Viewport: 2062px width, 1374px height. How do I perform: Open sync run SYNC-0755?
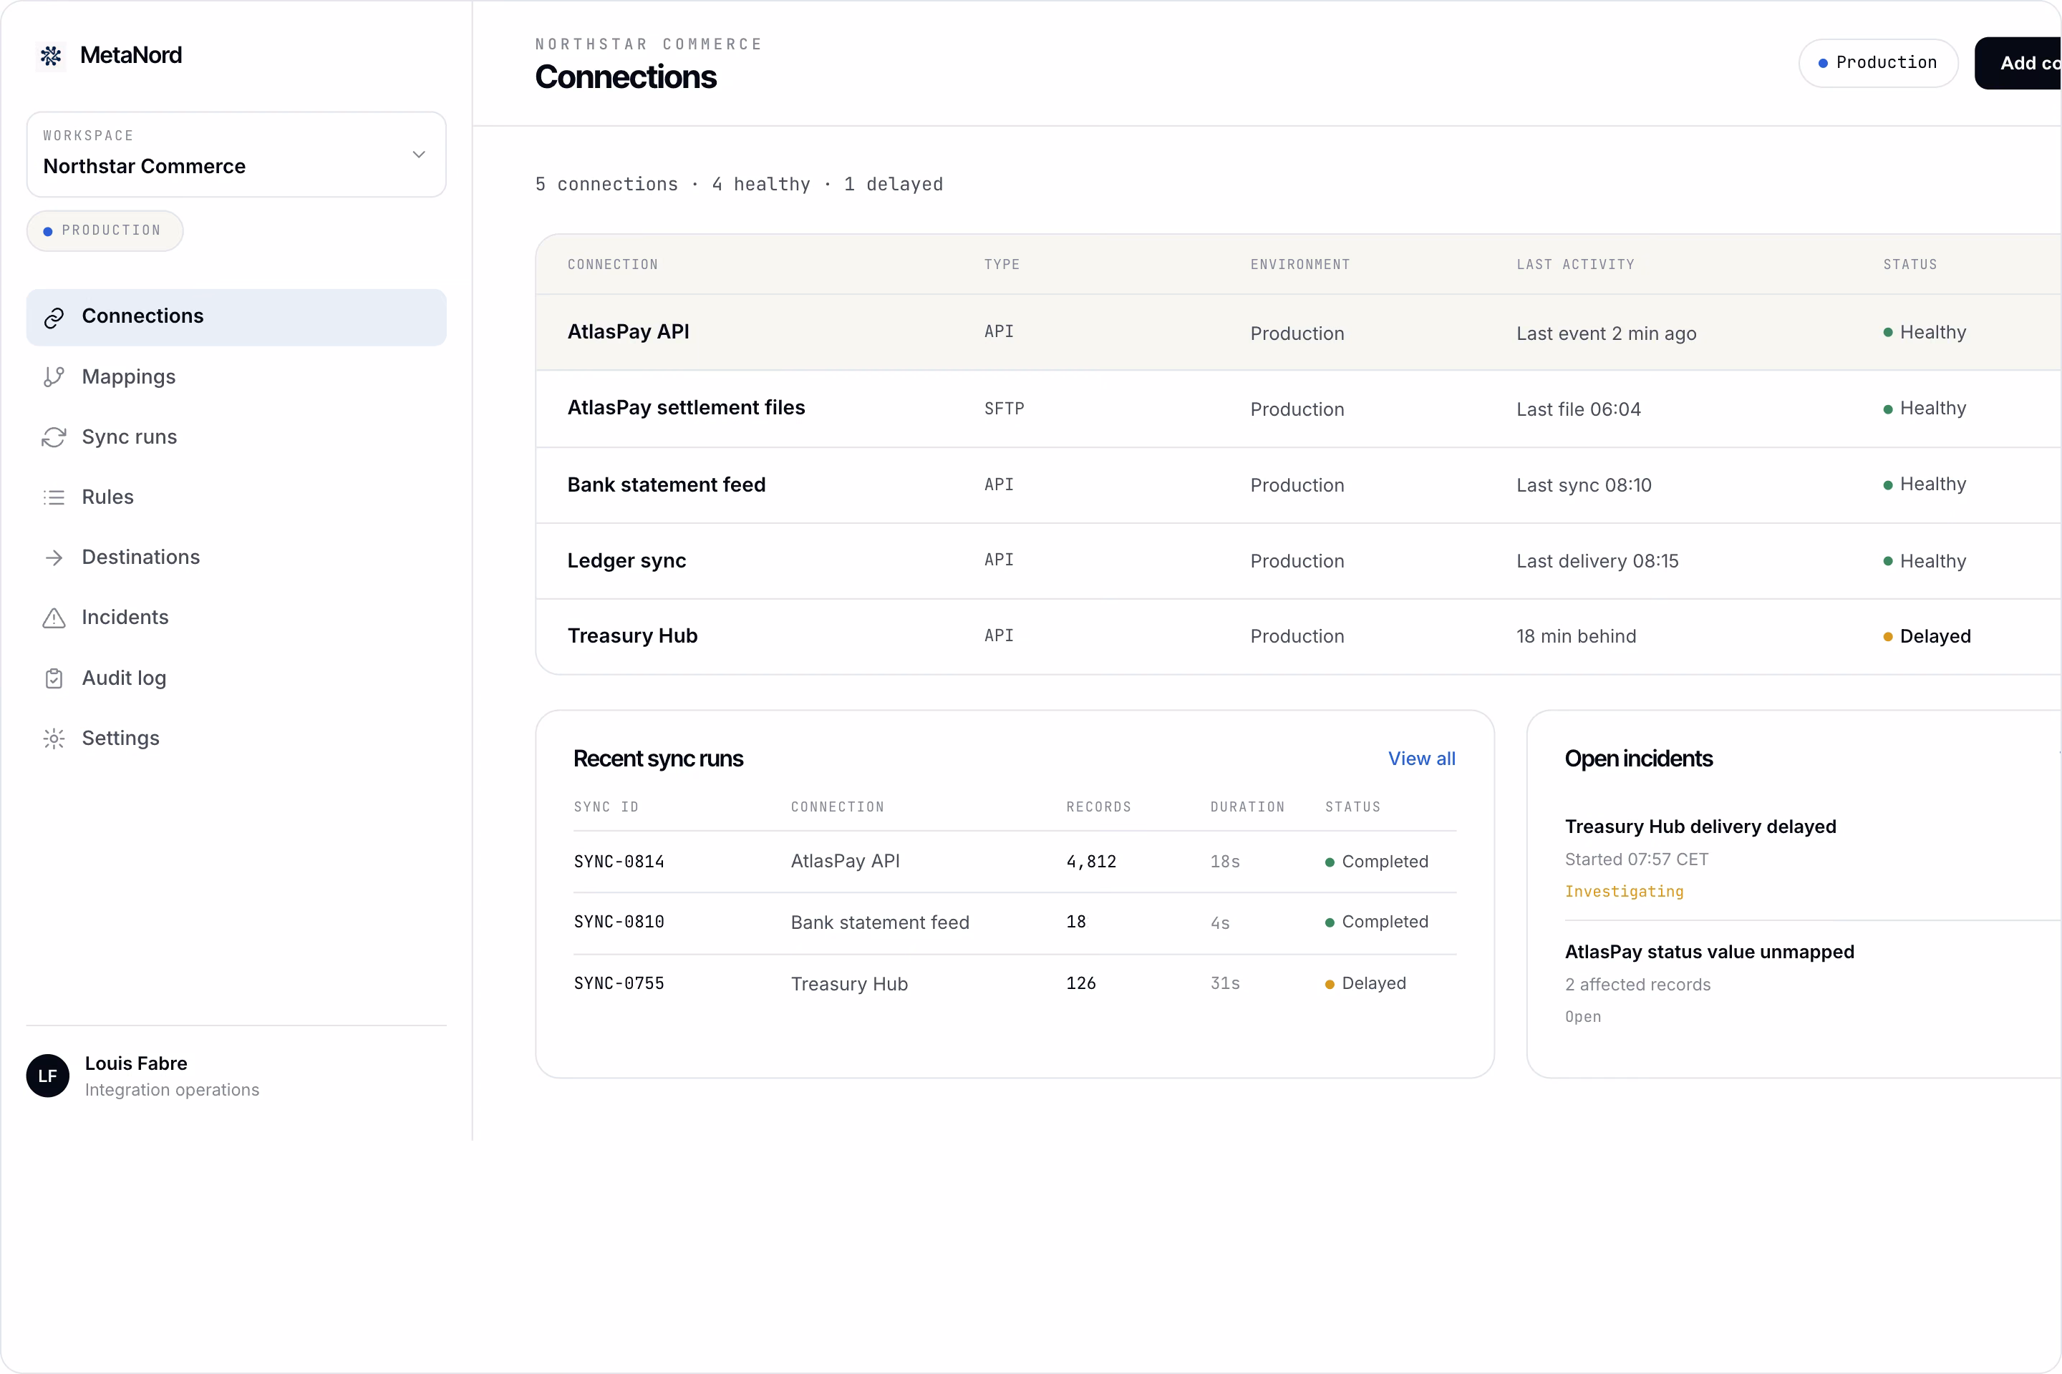click(1015, 984)
